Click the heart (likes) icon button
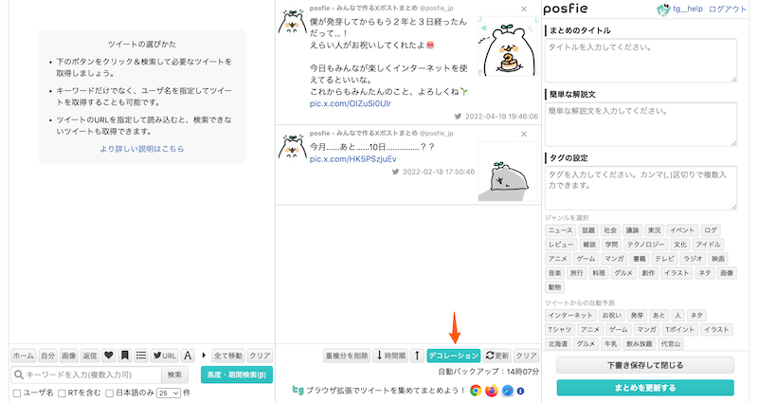 (109, 356)
